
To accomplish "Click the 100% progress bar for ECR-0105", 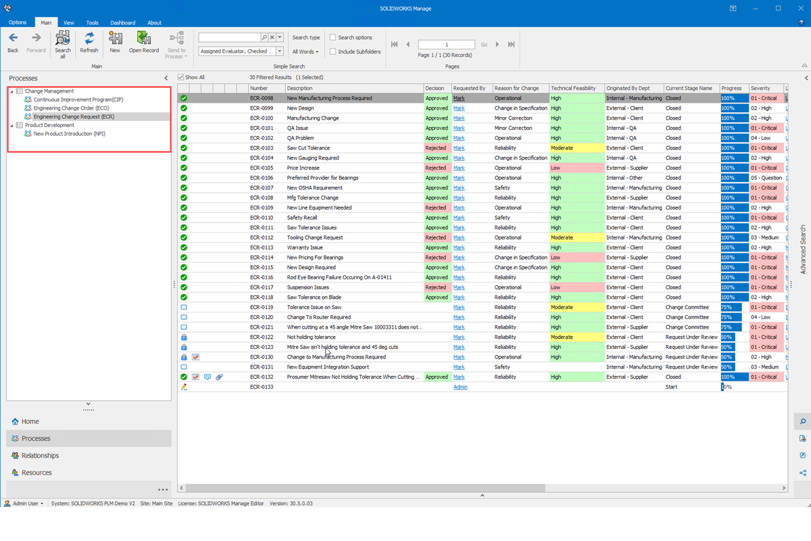I will pos(734,168).
